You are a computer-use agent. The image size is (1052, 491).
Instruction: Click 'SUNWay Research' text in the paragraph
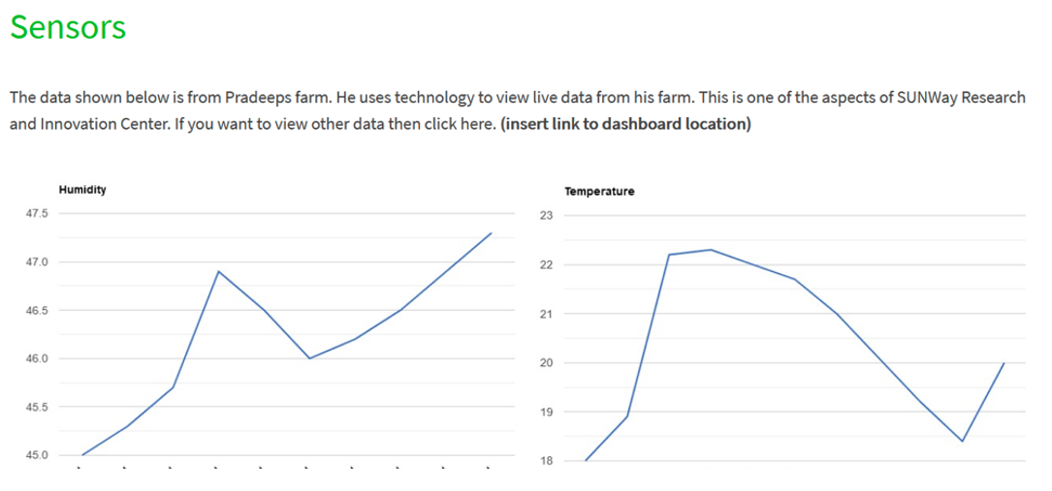pyautogui.click(x=961, y=97)
